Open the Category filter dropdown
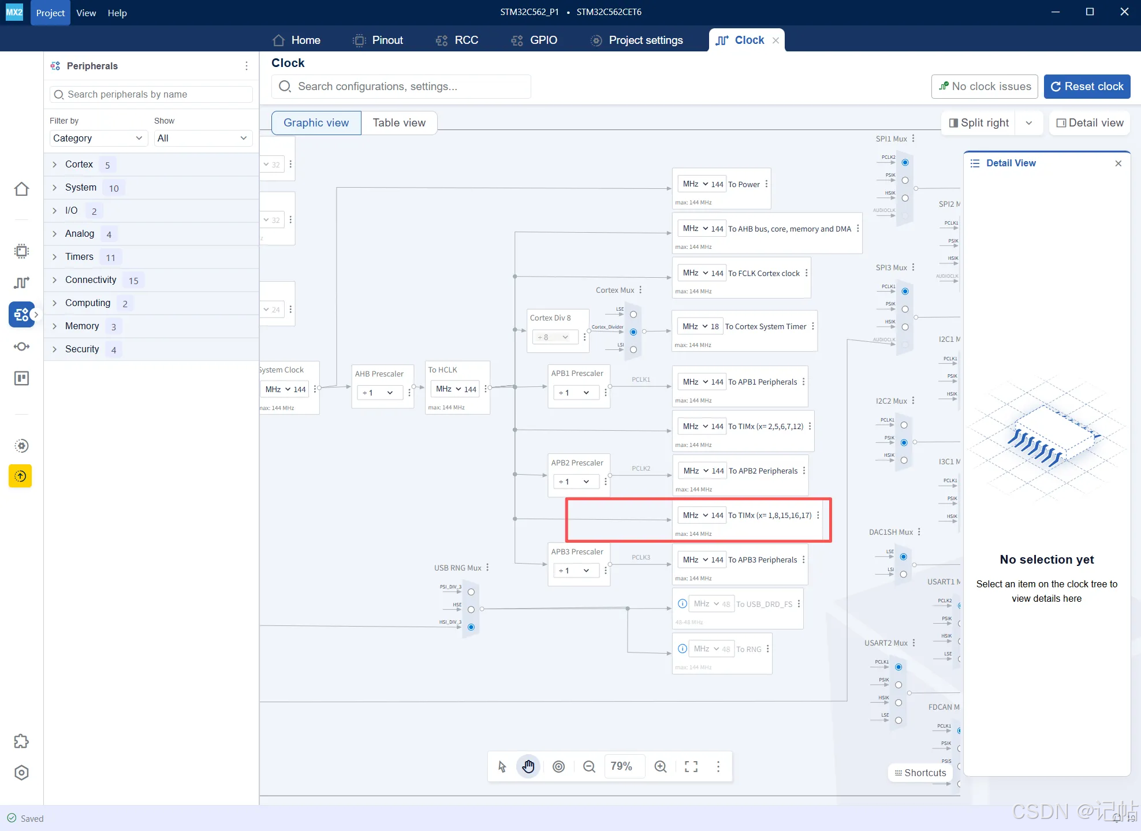Screen dimensions: 1141x831 pyautogui.click(x=98, y=138)
